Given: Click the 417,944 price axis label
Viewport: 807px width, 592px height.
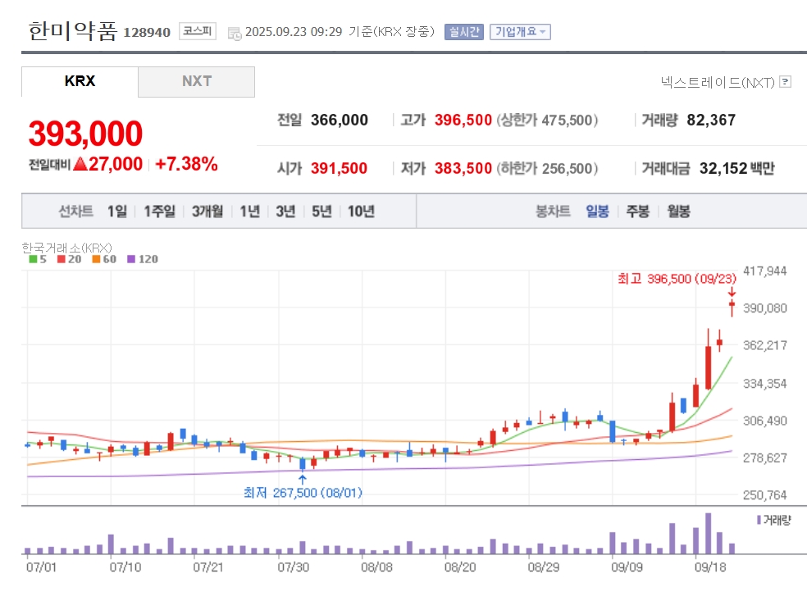Looking at the screenshot, I should point(765,271).
